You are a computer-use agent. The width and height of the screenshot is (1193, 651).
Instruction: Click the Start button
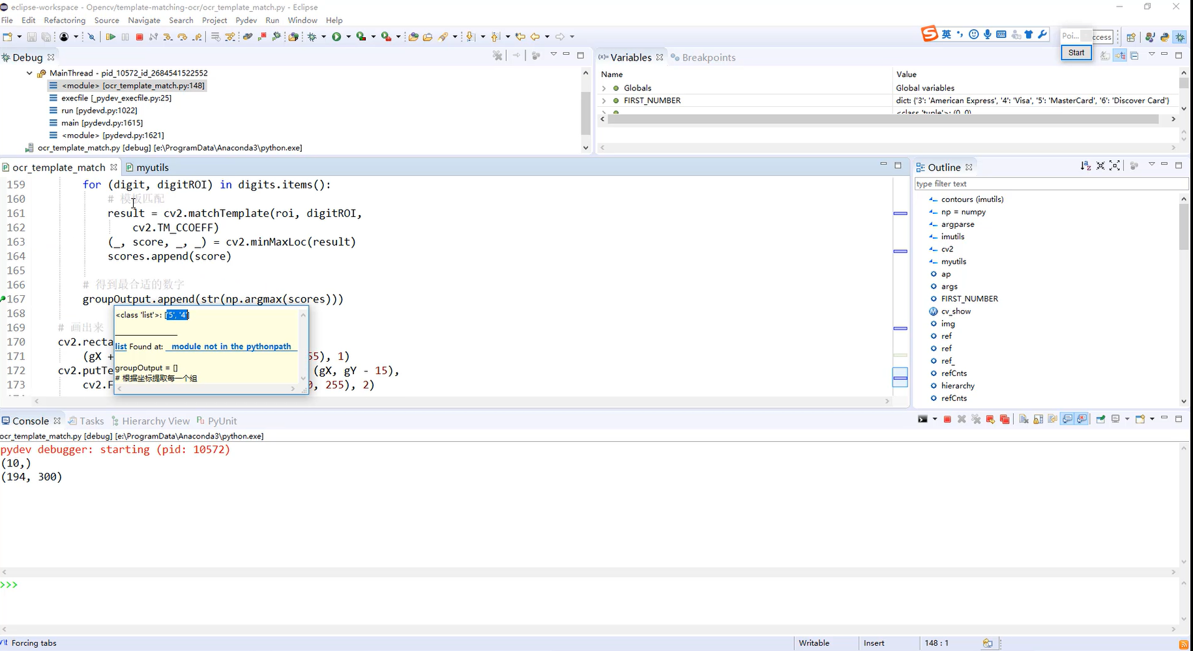(1076, 53)
